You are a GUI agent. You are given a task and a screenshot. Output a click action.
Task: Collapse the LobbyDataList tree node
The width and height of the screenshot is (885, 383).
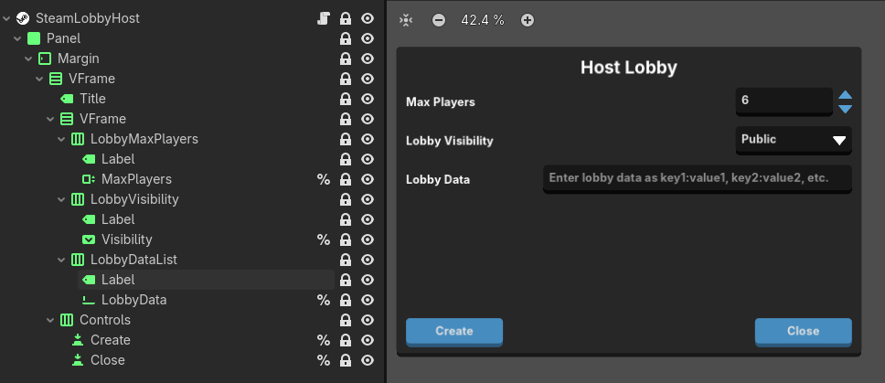(x=61, y=260)
